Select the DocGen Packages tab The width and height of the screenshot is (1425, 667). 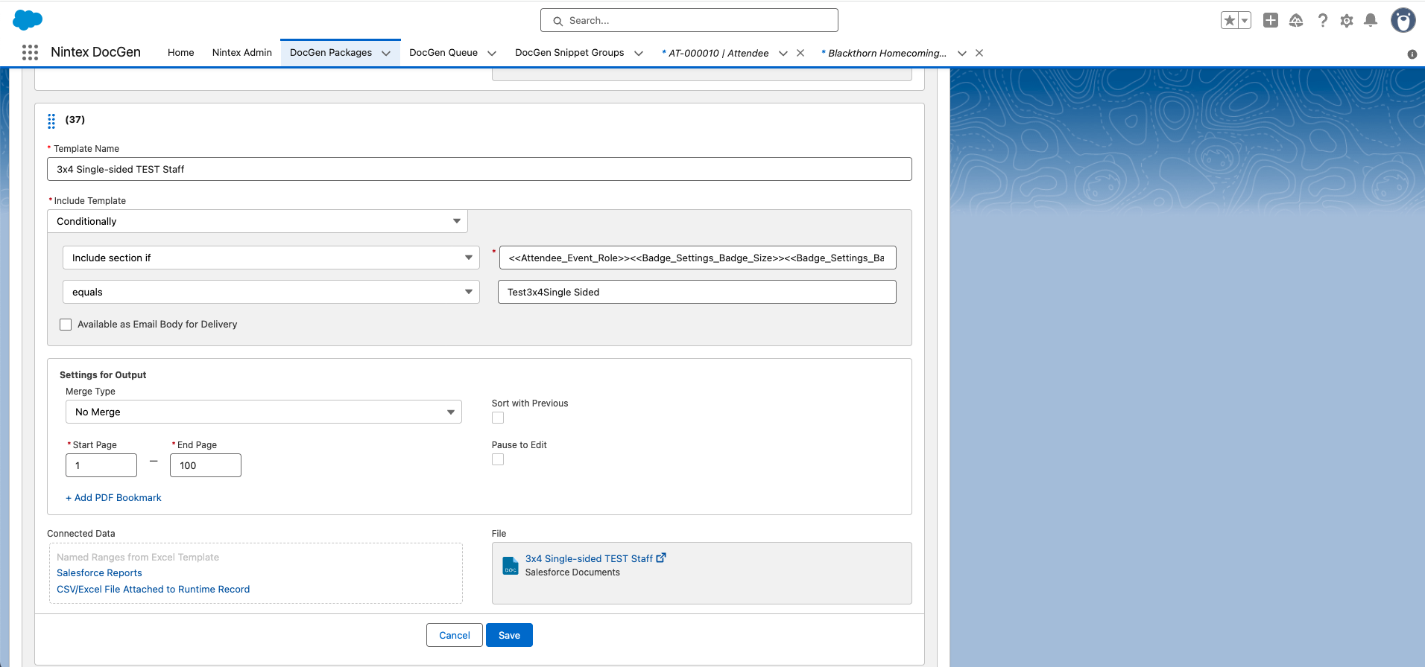click(331, 53)
